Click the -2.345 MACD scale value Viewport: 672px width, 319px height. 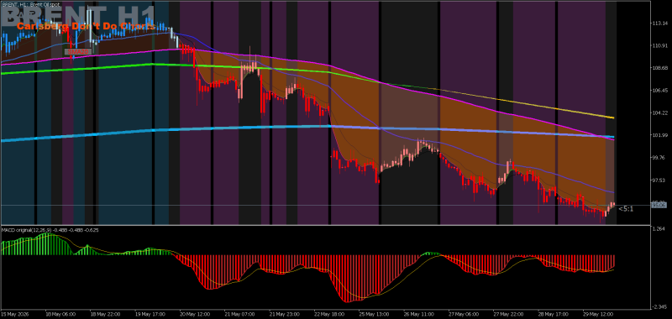[x=660, y=307]
